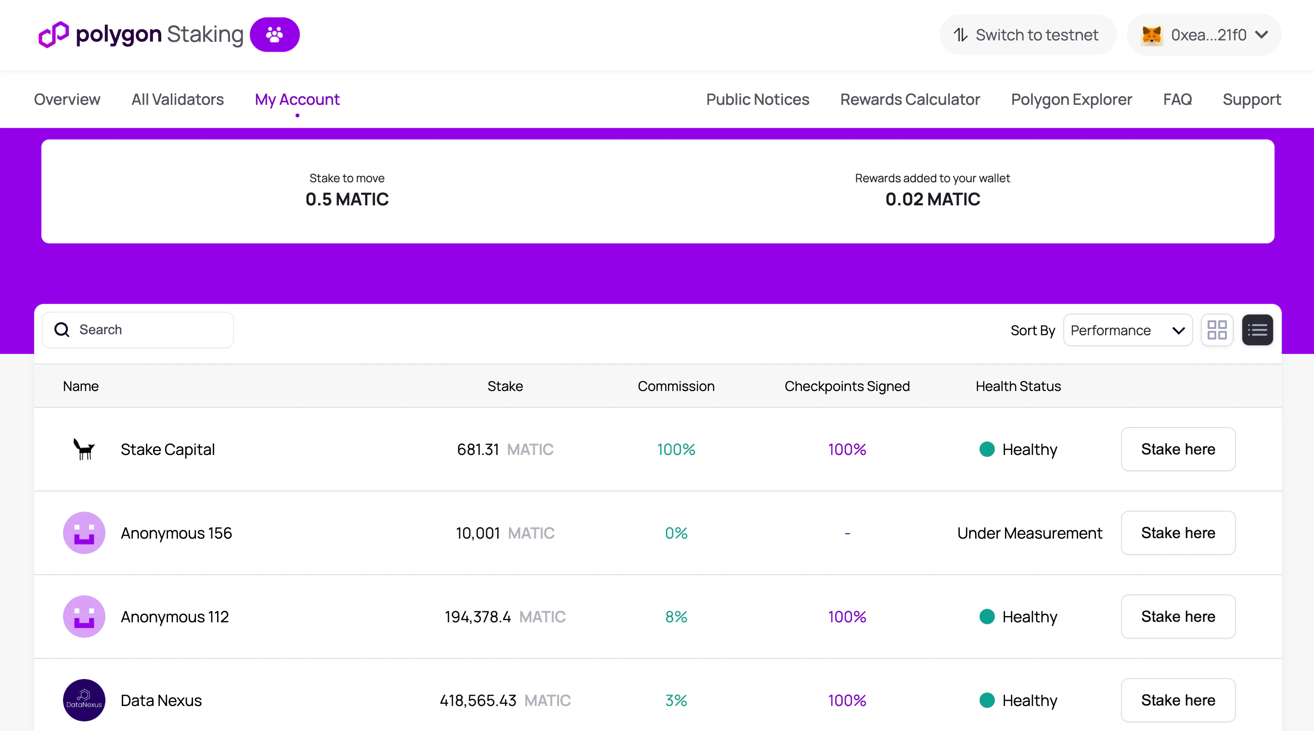Screen dimensions: 1314x731
Task: Go to the Overview tab
Action: [x=67, y=100]
